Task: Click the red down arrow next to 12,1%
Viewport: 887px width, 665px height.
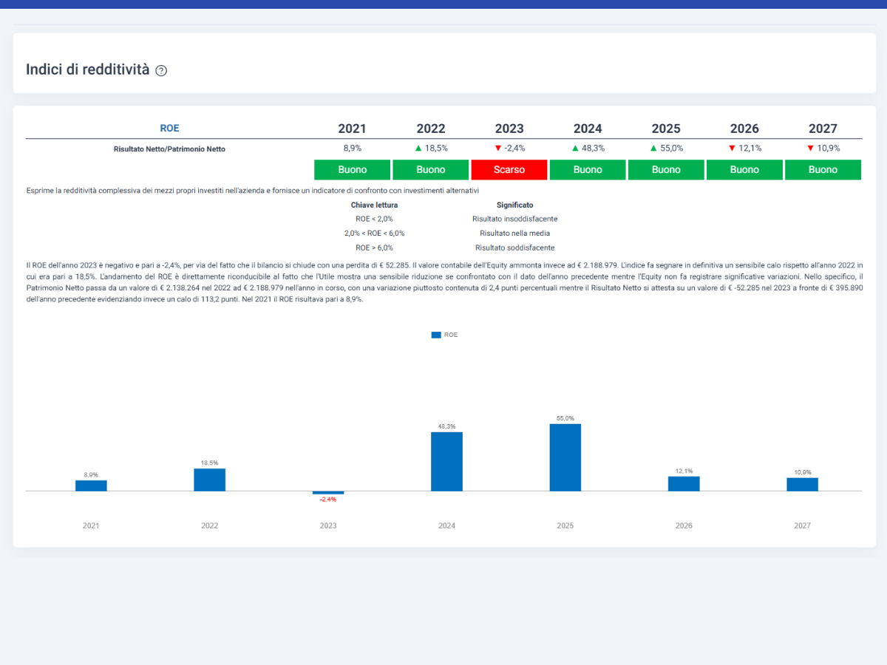Action: pos(732,148)
